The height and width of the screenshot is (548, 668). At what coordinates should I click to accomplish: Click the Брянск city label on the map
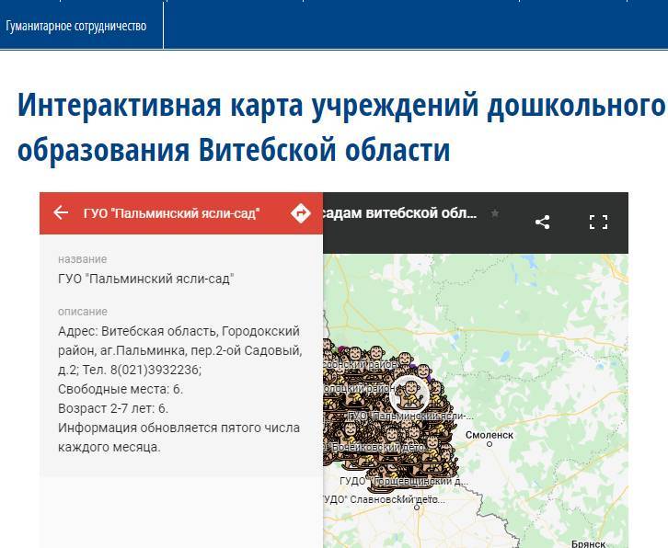pyautogui.click(x=590, y=543)
